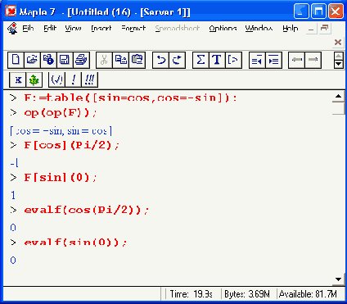Click the Paste clipboard icon
This screenshot has width=347, height=304.
(x=137, y=60)
